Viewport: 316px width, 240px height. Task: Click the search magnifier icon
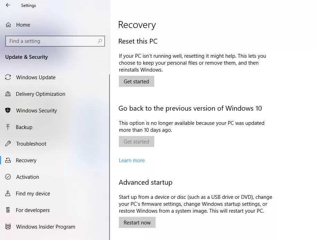click(100, 41)
